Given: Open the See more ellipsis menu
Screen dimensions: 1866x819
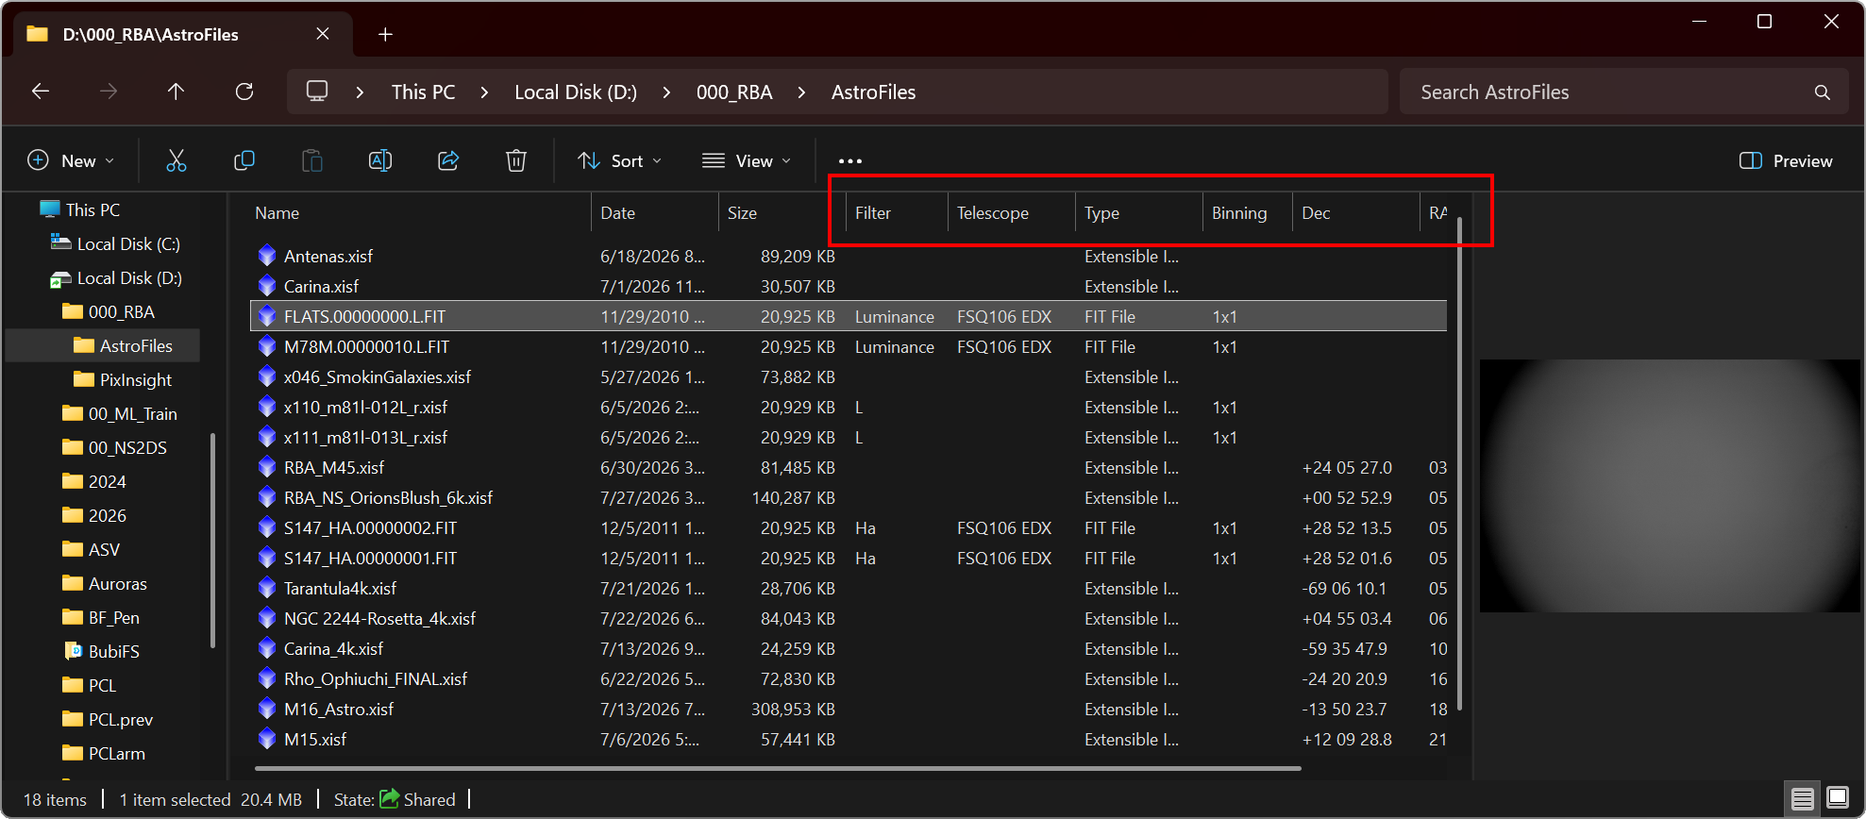Looking at the screenshot, I should tap(850, 160).
